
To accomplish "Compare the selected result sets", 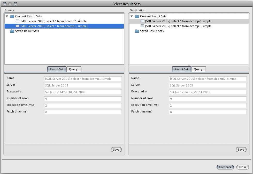I will coord(225,167).
